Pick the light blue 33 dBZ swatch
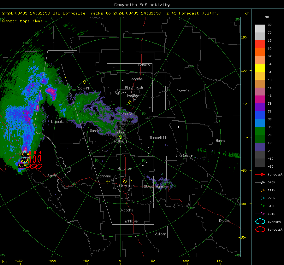This screenshot has width=284, height=265. [260, 123]
